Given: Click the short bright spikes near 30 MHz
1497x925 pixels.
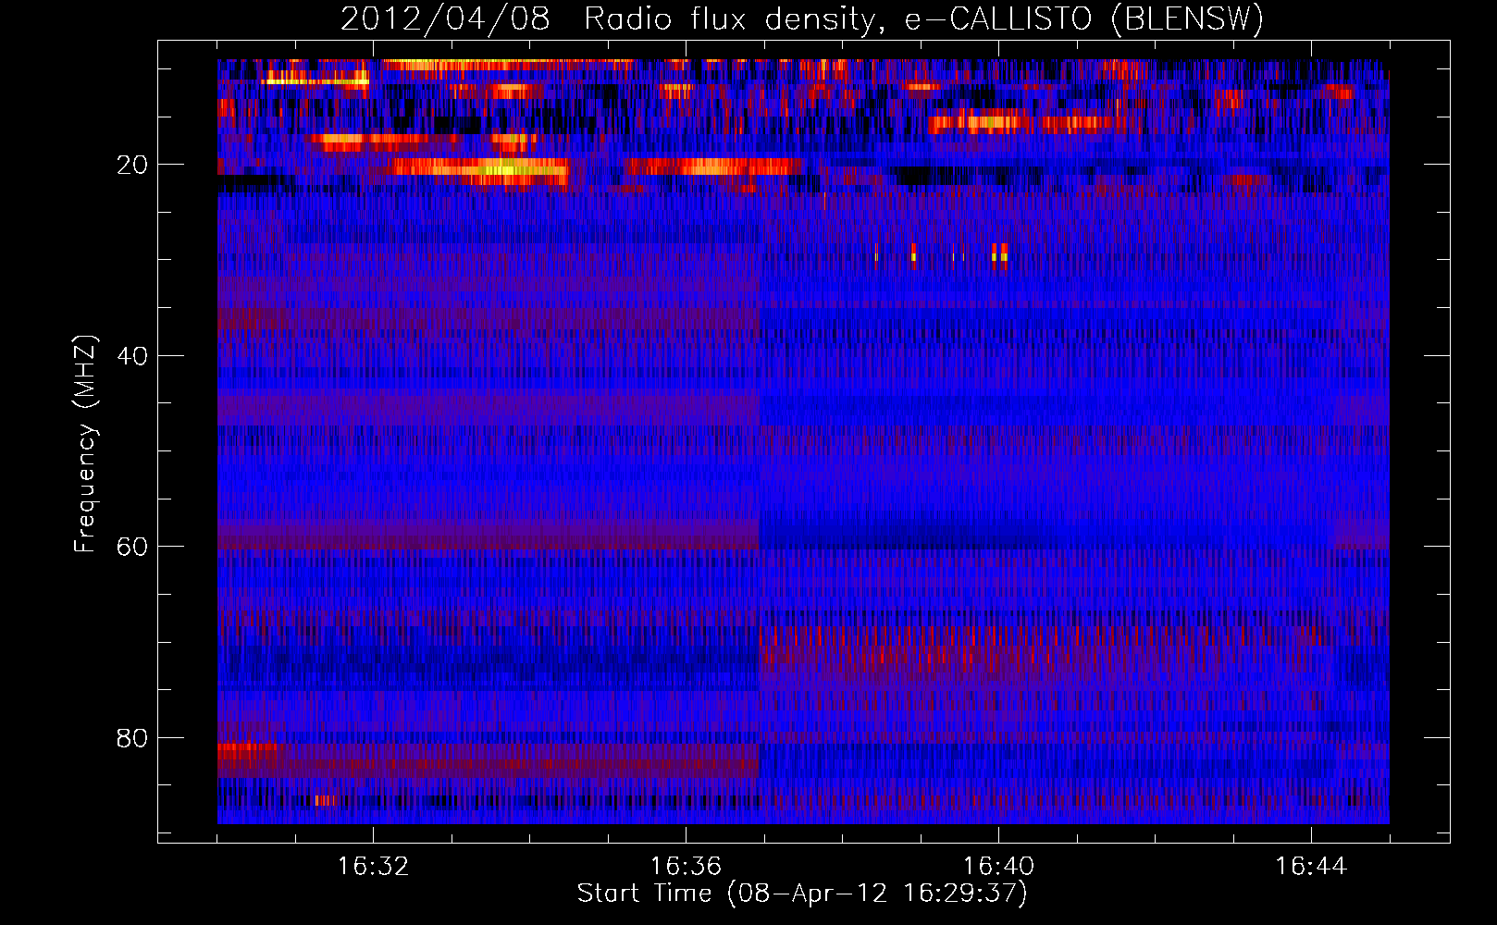Looking at the screenshot, I should point(941,255).
